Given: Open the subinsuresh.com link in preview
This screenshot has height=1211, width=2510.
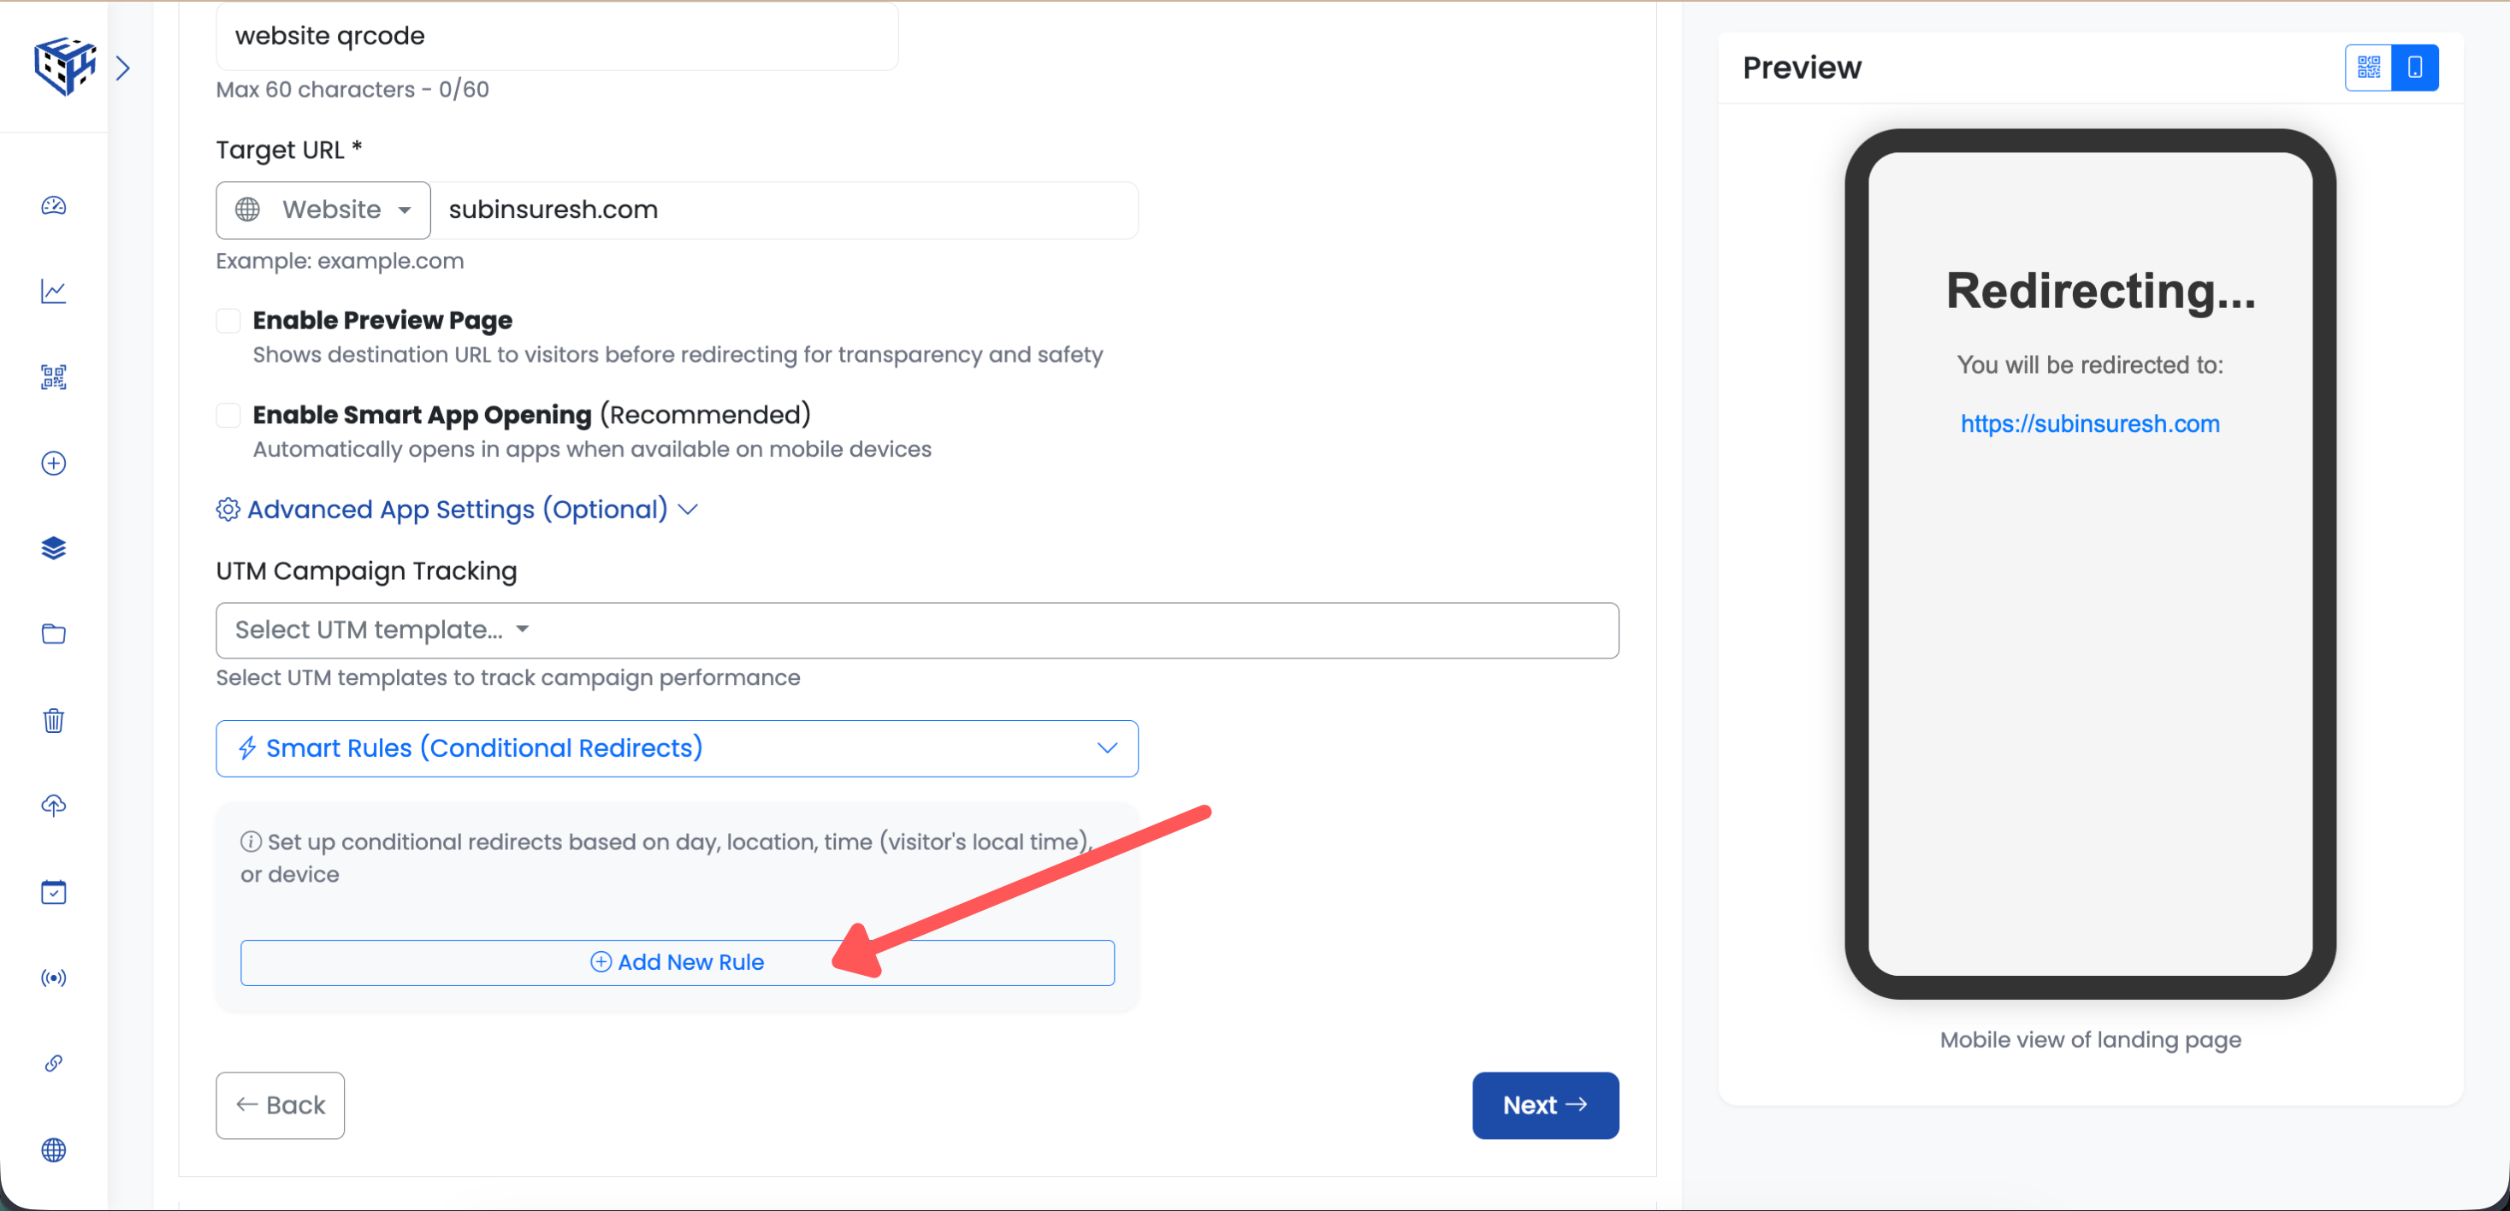Looking at the screenshot, I should click(x=2089, y=424).
